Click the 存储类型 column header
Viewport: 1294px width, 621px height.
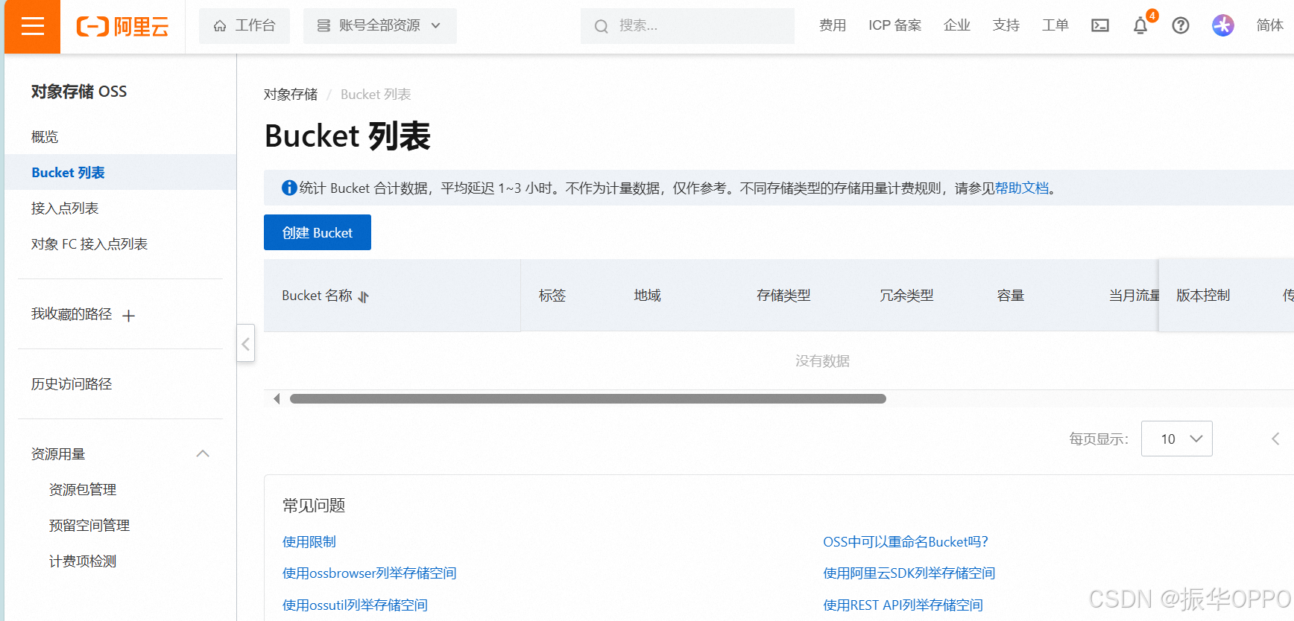[783, 296]
